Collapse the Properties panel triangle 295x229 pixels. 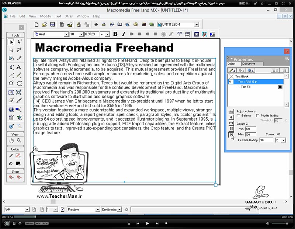tap(232, 59)
